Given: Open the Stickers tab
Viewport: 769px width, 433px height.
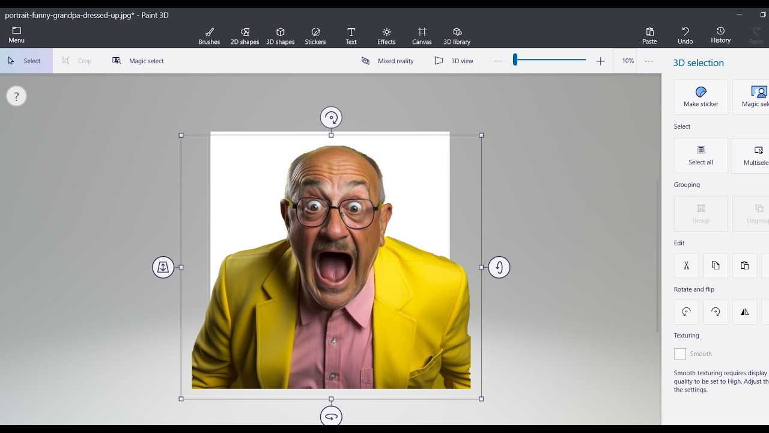Looking at the screenshot, I should click(315, 36).
